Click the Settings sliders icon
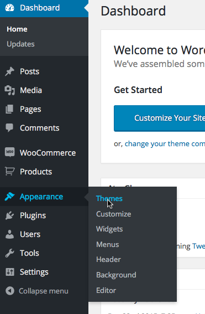The width and height of the screenshot is (205, 314). (10, 272)
